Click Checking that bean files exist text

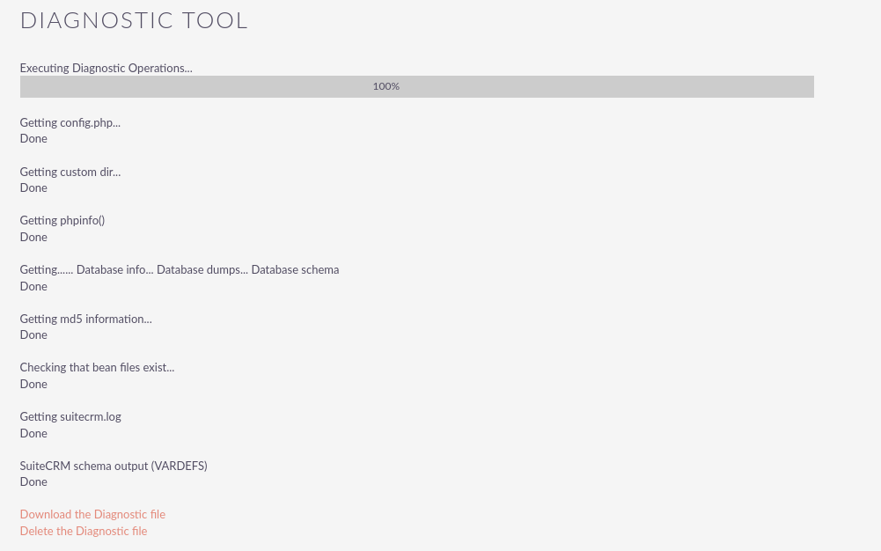tap(97, 368)
